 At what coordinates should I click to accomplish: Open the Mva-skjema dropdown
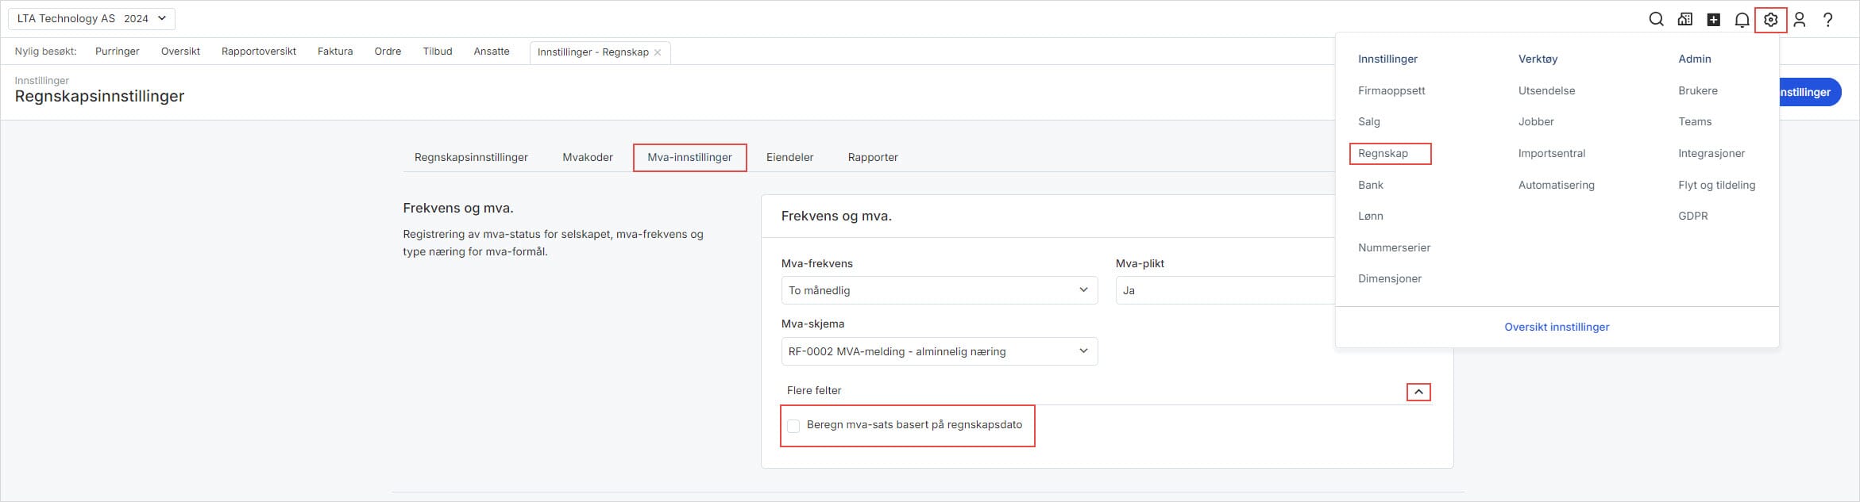pyautogui.click(x=939, y=351)
